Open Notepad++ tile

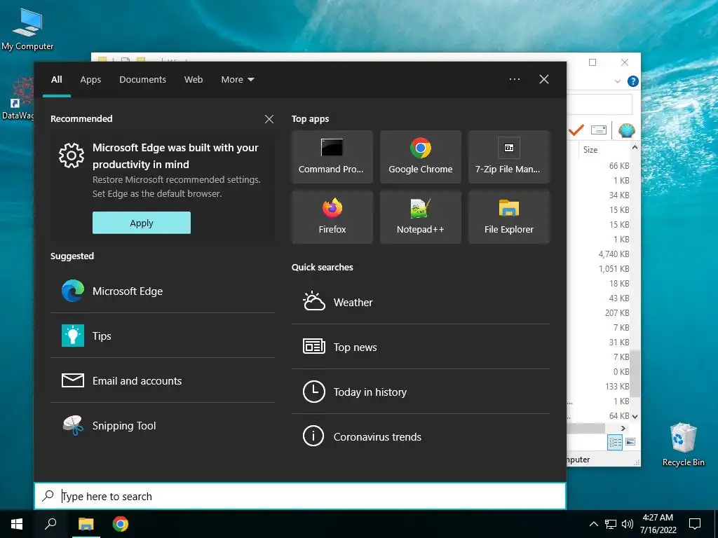click(421, 217)
